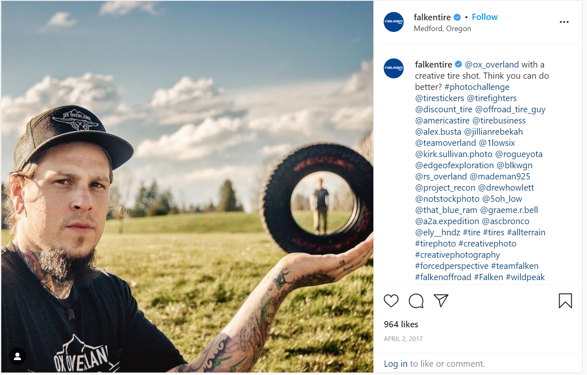587x375 pixels.
Task: Open the Medford, Oregon location link
Action: [442, 29]
